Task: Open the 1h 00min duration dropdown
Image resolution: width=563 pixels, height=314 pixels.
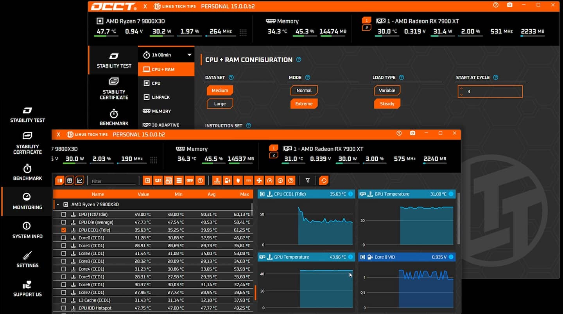Action: (189, 55)
